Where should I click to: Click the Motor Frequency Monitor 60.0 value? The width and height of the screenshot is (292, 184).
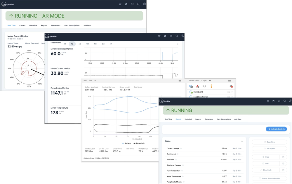pyautogui.click(x=55, y=54)
